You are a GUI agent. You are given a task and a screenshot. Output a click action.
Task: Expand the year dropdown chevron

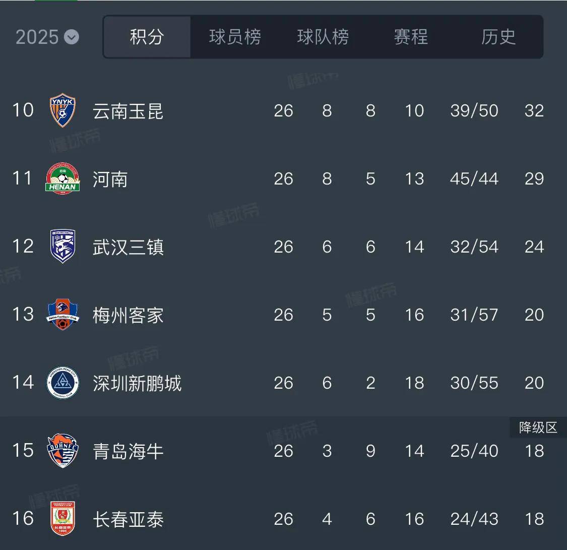(71, 37)
